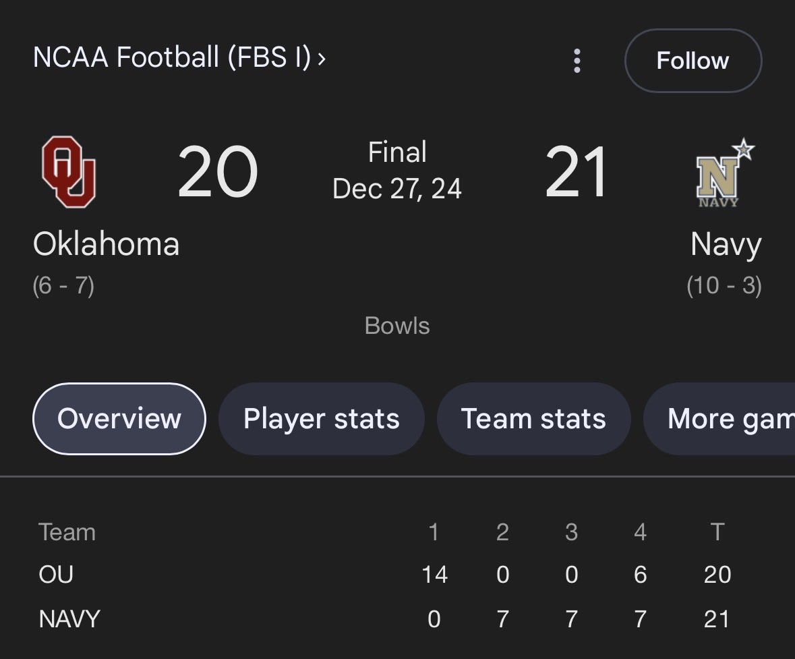Tap the chevron next to NCAA Football

[322, 58]
